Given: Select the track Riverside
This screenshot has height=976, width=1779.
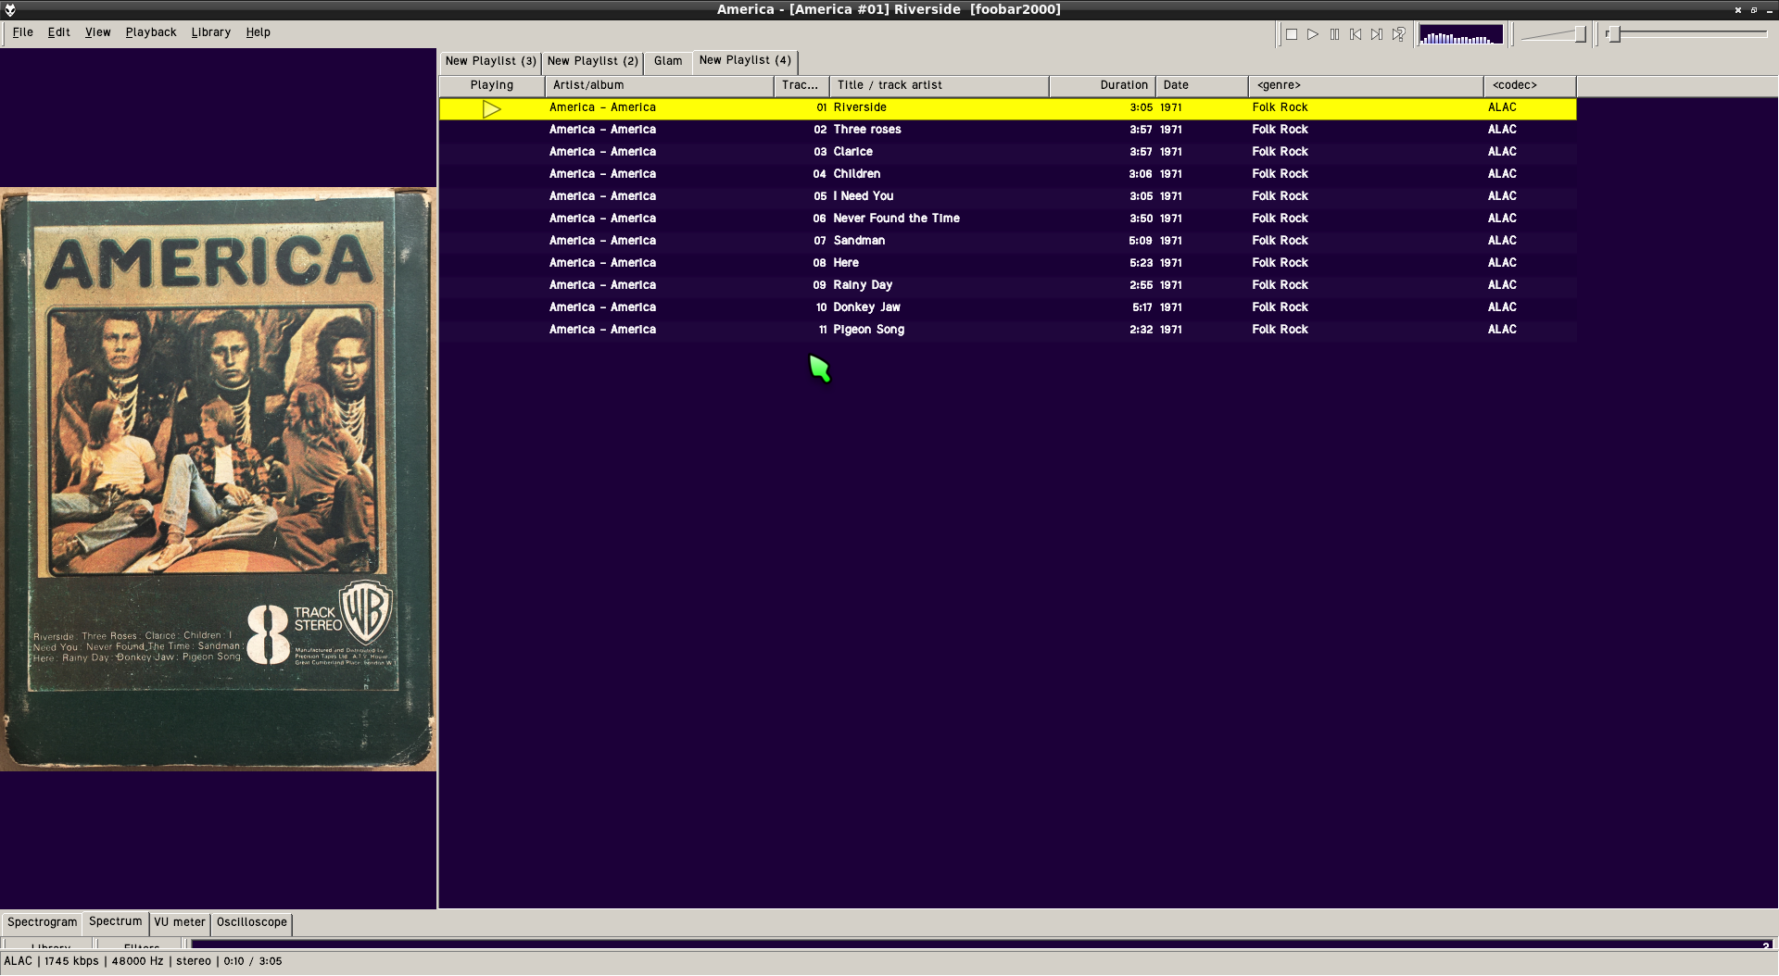Looking at the screenshot, I should click(1007, 108).
